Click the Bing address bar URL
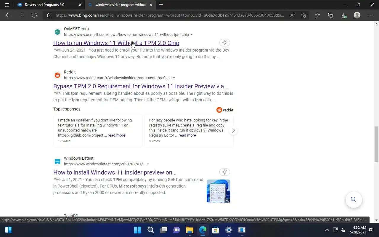 point(170,15)
